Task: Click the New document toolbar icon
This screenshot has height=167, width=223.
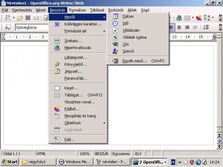Action: (x=8, y=18)
